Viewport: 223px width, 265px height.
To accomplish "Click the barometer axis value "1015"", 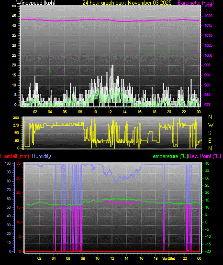I will 208,25.
